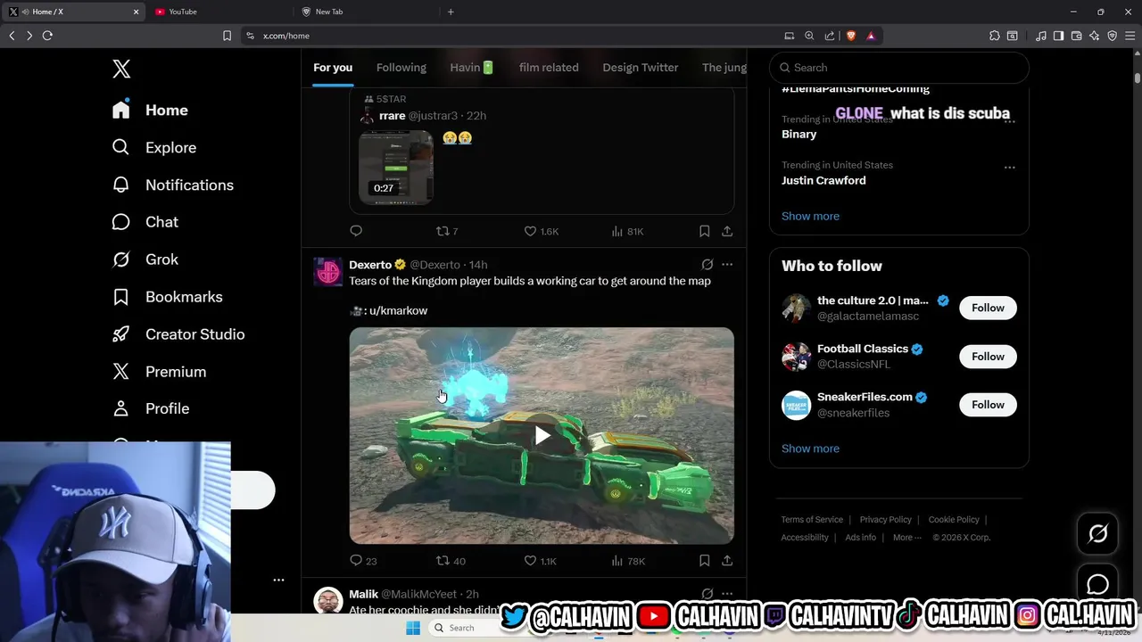Switch to the Havin tab
The image size is (1142, 642).
pyautogui.click(x=472, y=68)
